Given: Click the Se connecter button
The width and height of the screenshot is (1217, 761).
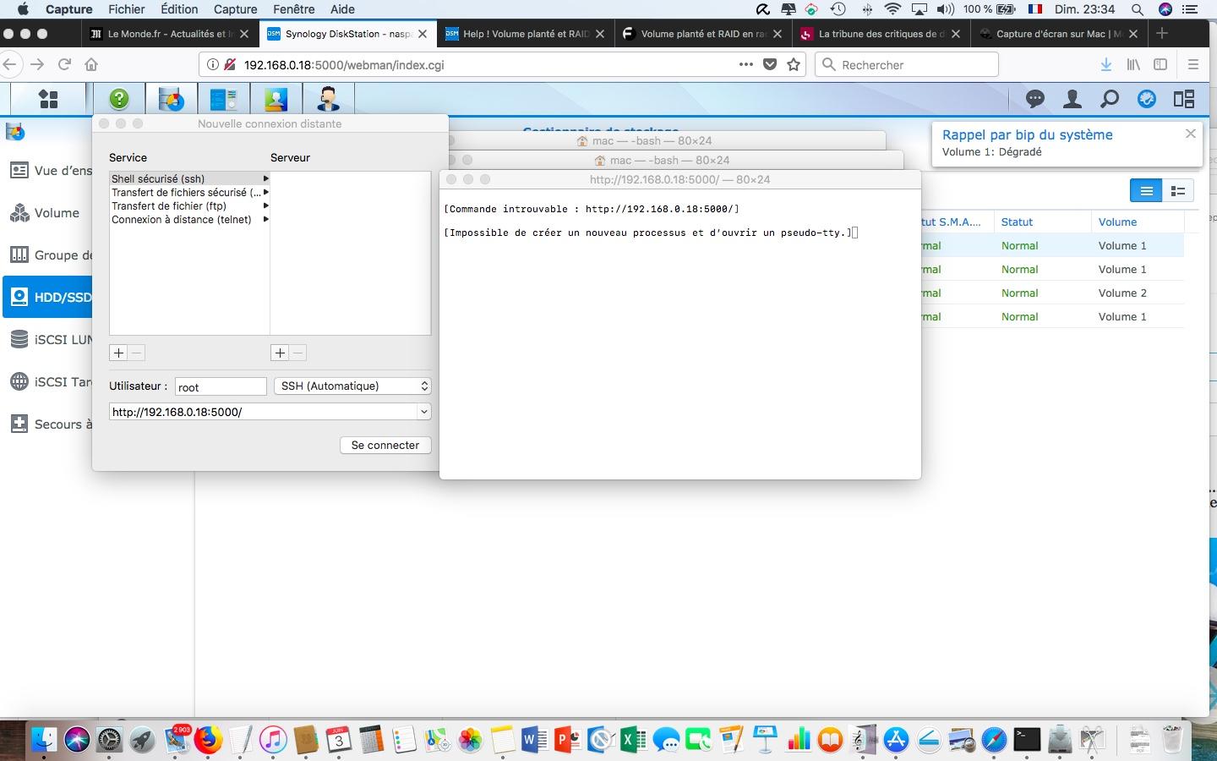Looking at the screenshot, I should tap(385, 445).
